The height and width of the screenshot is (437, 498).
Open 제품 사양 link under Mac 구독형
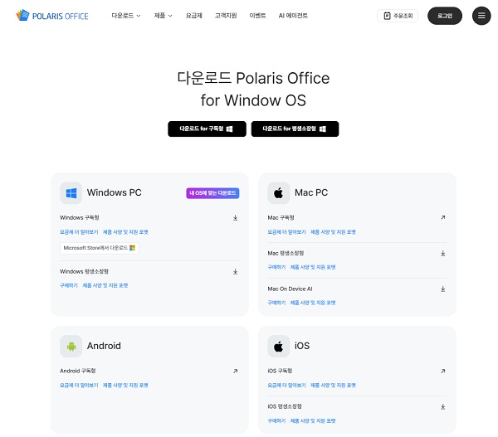333,232
